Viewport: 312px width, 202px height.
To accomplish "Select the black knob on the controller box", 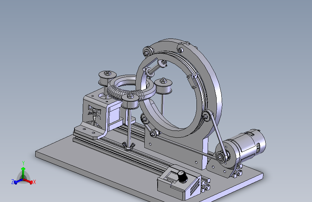I will pos(182,176).
